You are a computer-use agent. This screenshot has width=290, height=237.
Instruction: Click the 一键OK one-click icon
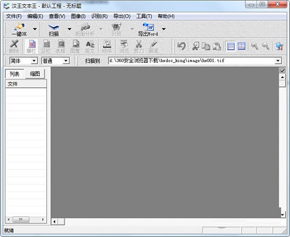[x=20, y=29]
